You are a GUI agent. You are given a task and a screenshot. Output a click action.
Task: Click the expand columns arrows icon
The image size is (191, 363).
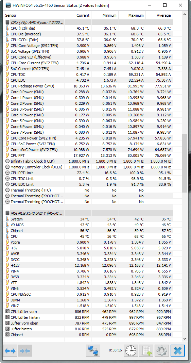[x=11, y=351]
